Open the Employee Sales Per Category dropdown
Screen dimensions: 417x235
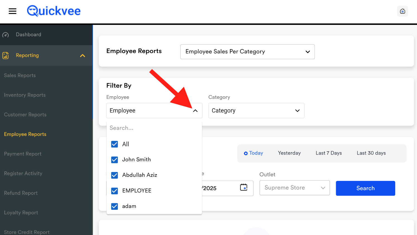247,52
